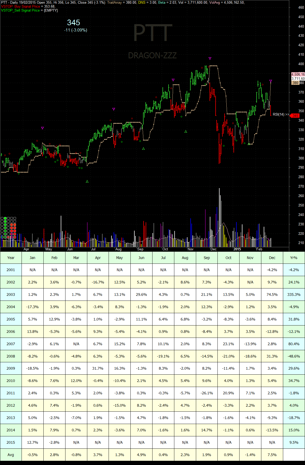This screenshot has width=305, height=465.
Task: Click the 12.7% January 2015 cell
Action: point(33,442)
